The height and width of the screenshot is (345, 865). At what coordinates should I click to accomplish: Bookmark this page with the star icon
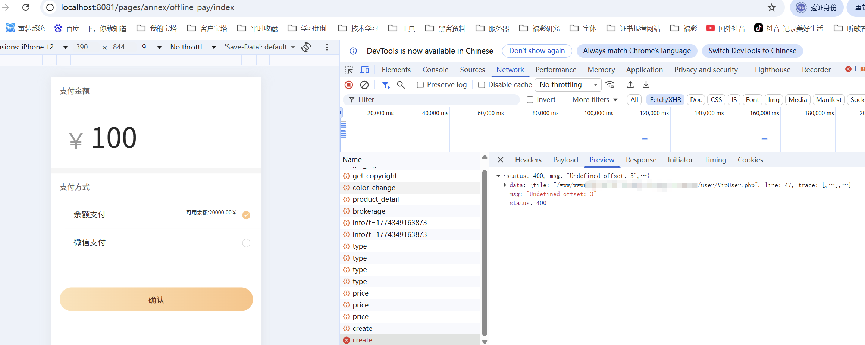click(x=771, y=7)
